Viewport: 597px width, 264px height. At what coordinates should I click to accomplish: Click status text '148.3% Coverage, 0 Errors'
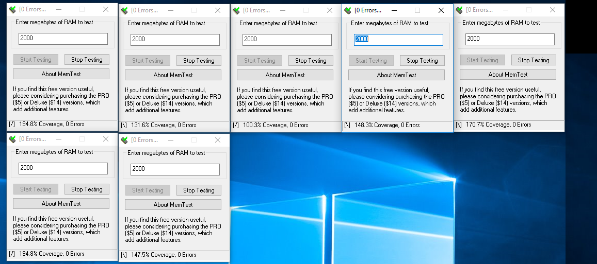(387, 125)
